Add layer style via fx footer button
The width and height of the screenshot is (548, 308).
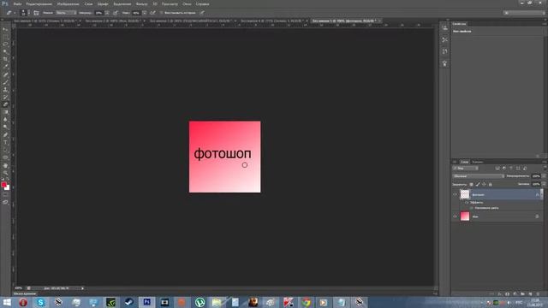pos(499,294)
